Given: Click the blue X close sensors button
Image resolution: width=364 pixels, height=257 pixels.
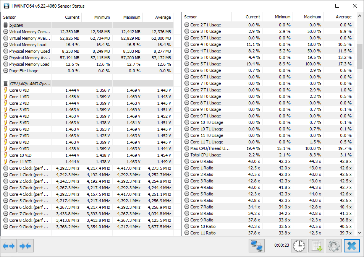Looking at the screenshot, I should click(x=352, y=246).
